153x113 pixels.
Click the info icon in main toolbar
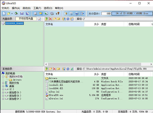point(71,13)
